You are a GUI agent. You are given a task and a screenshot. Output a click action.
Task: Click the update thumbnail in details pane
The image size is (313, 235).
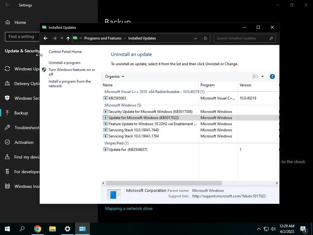click(114, 194)
